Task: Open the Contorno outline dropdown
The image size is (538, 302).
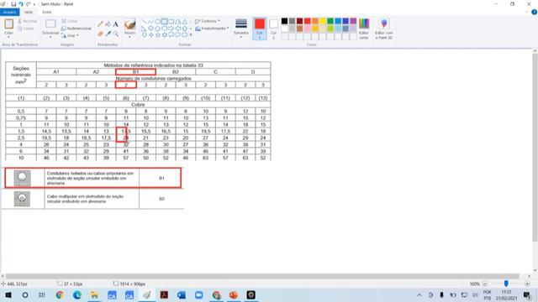Action: click(x=208, y=21)
